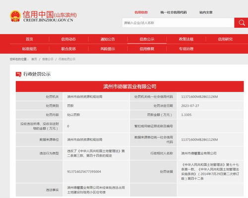Click the penalty date 2023-07-27
Image resolution: width=248 pixels, height=198 pixels.
(x=190, y=106)
